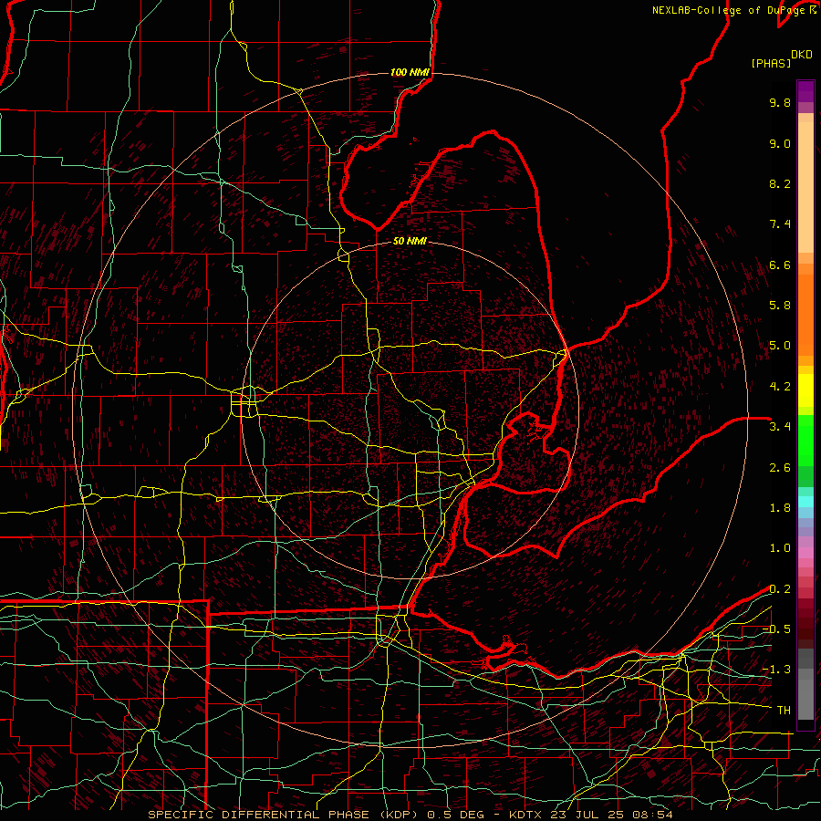This screenshot has height=821, width=821.
Task: Click the 4.2 value on color scale
Action: (780, 387)
